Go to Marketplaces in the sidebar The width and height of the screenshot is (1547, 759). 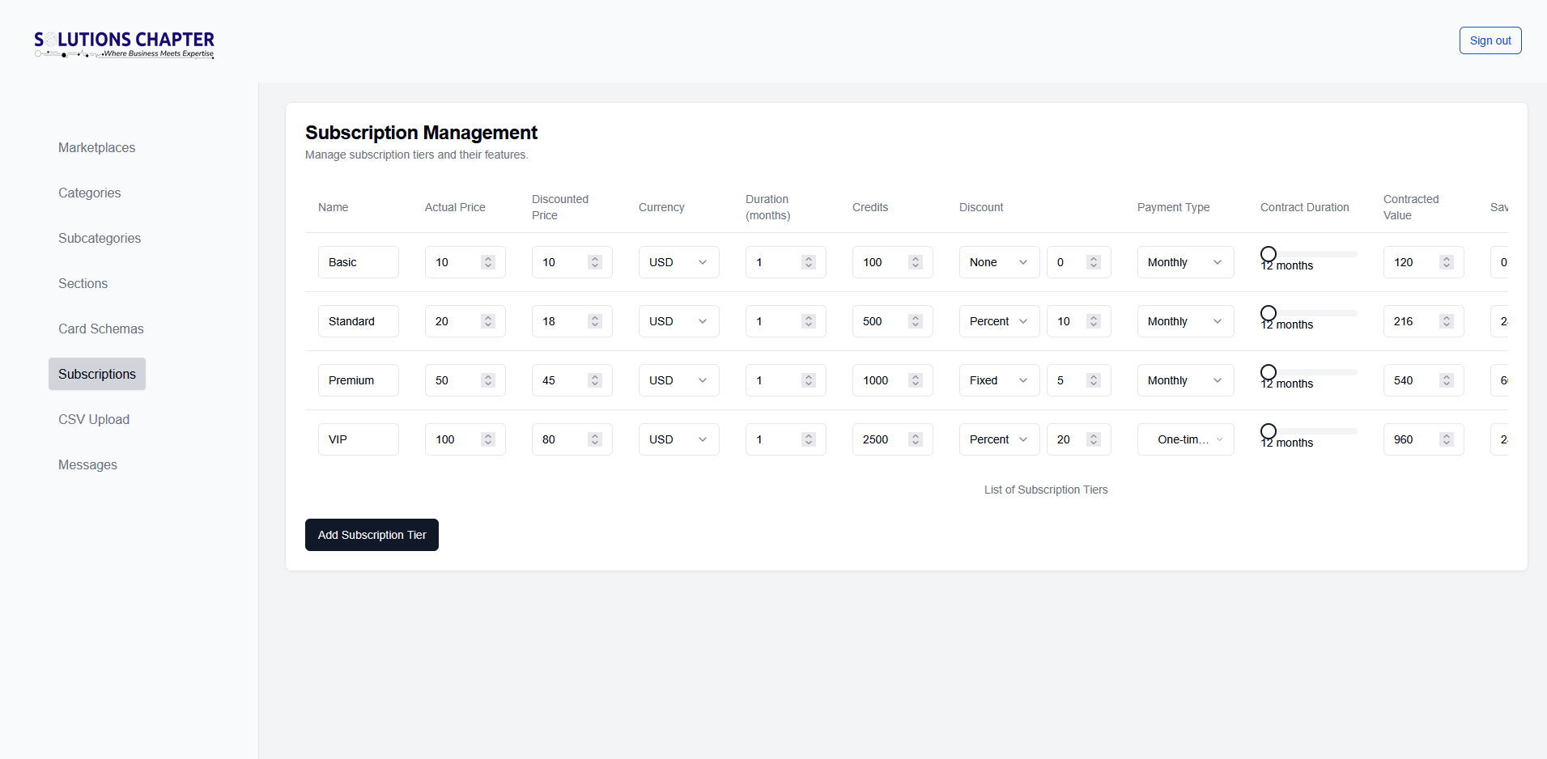(96, 147)
